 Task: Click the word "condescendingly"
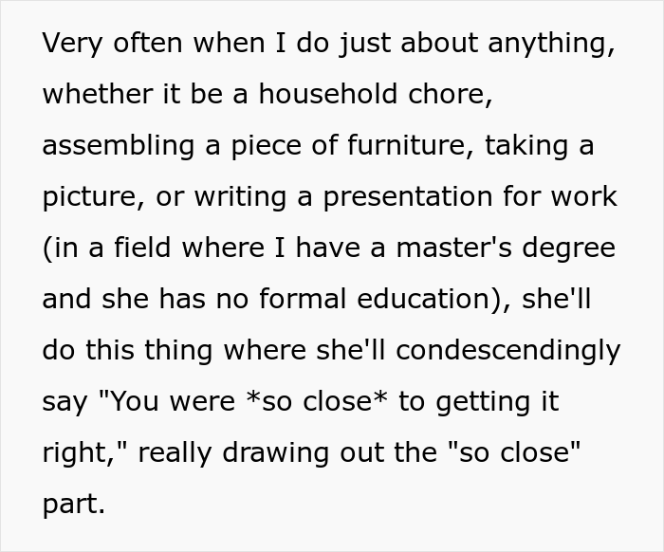tap(508, 350)
